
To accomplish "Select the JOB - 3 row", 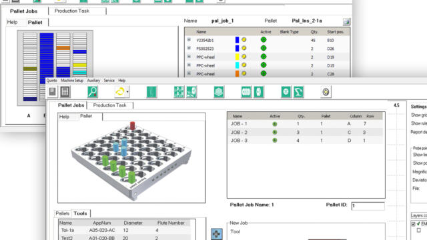I will click(305, 141).
